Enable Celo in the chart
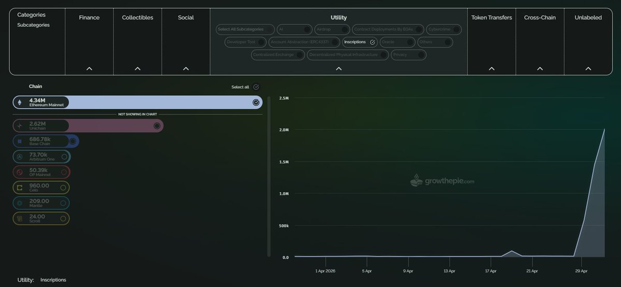 tap(63, 188)
